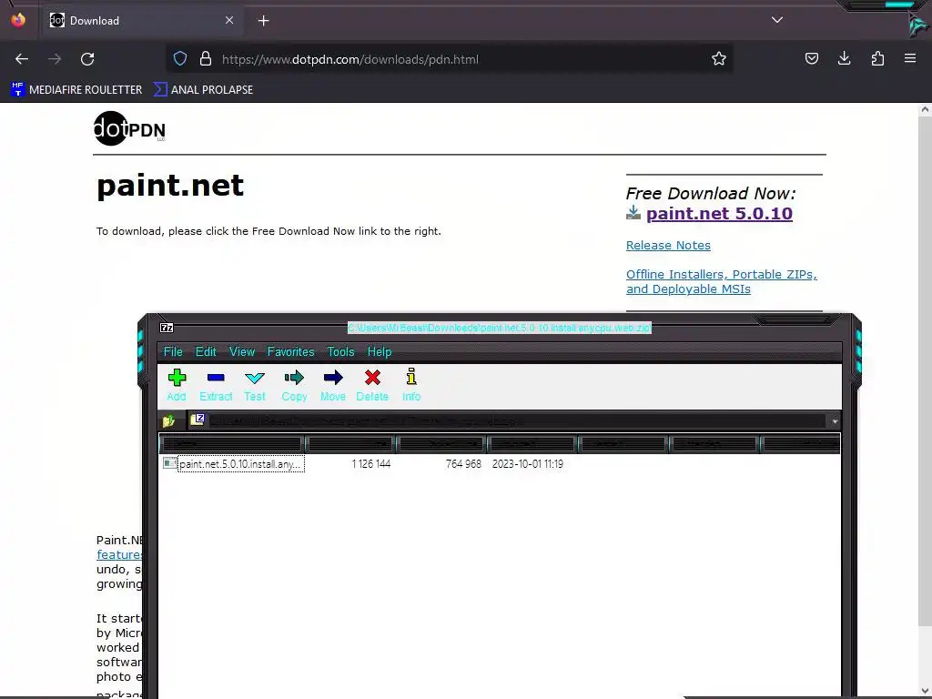The width and height of the screenshot is (932, 699).
Task: Click the Move button in 7-Zip toolbar
Action: 333,385
